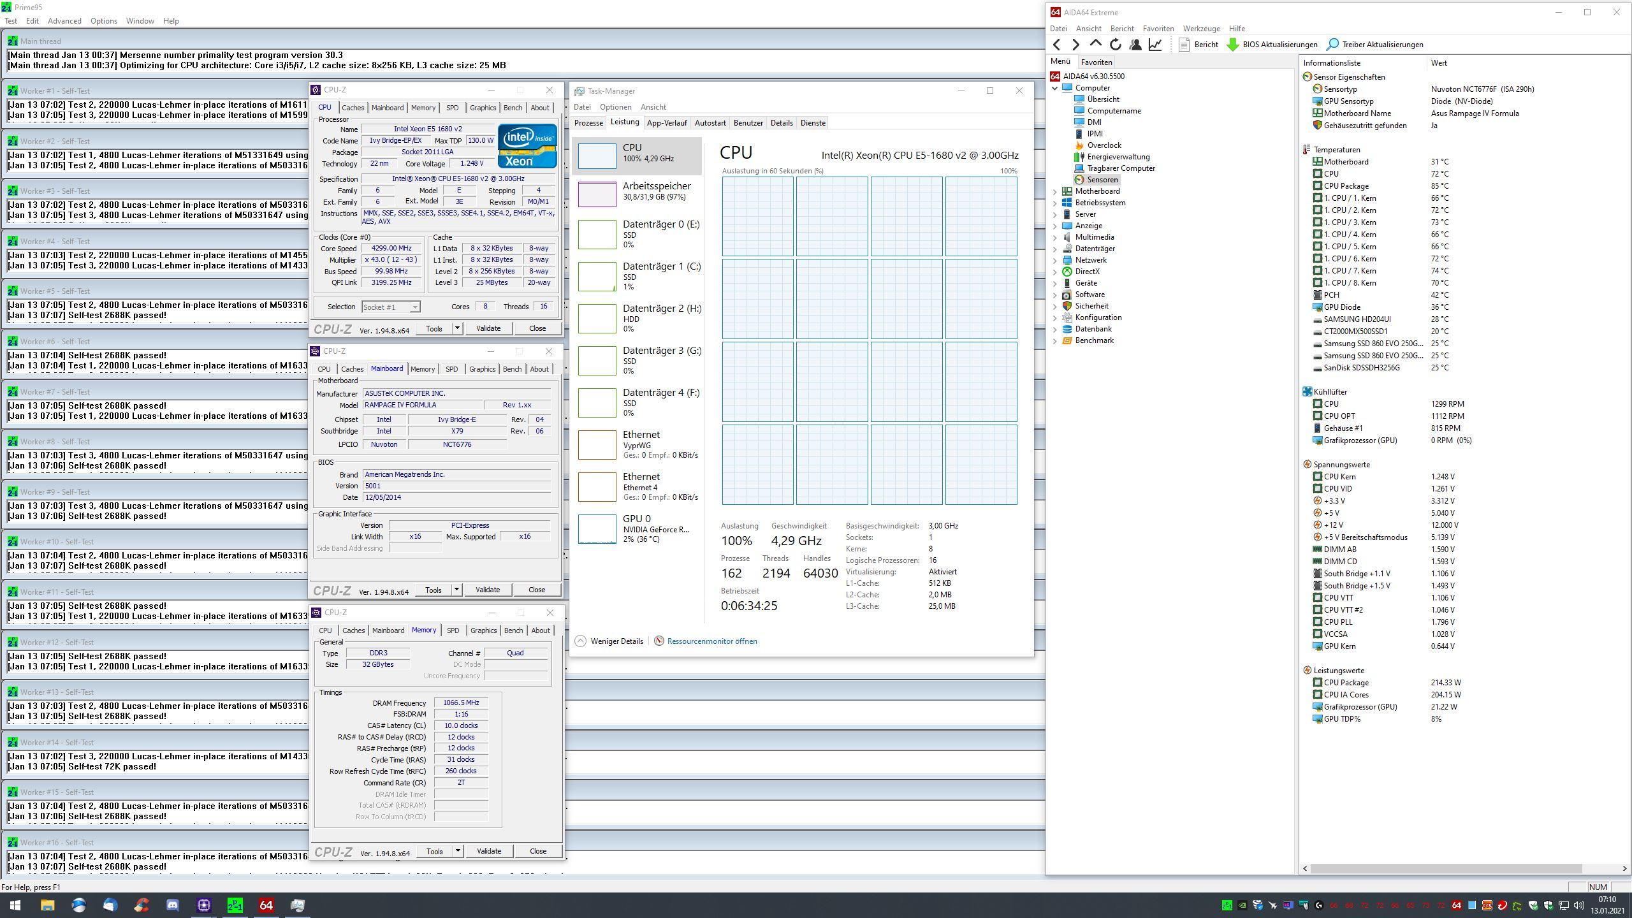Click Informationsliste column header
1632x918 pixels.
tap(1362, 62)
